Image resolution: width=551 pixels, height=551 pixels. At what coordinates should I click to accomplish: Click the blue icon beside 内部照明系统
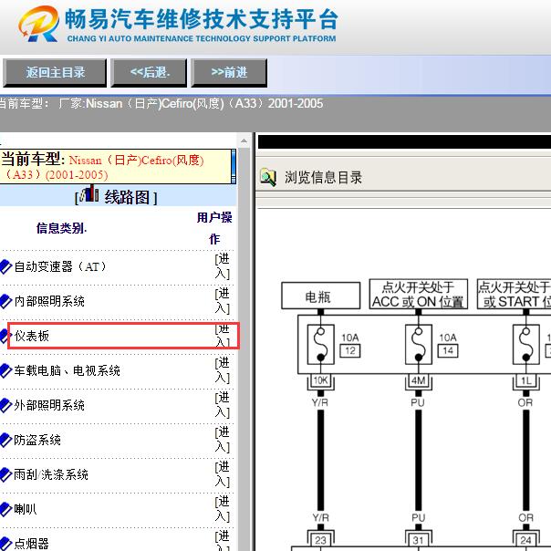(5, 301)
